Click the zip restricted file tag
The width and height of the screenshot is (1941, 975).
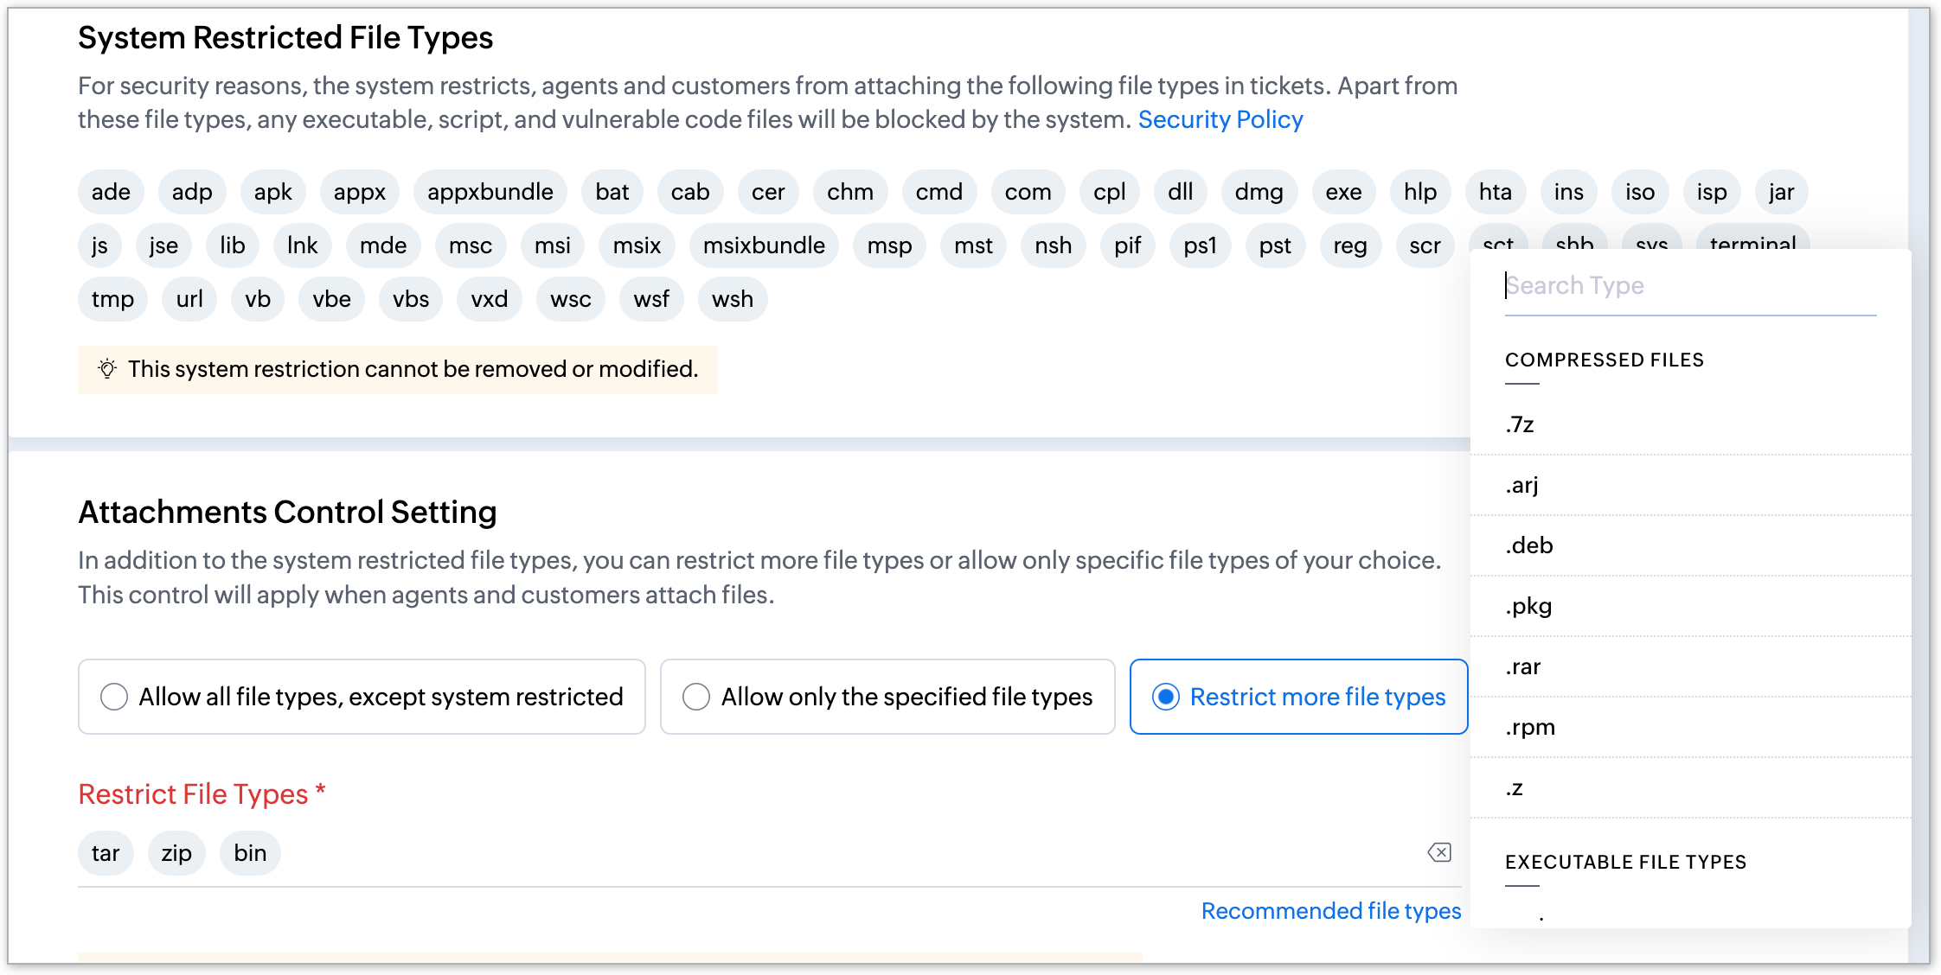[176, 853]
